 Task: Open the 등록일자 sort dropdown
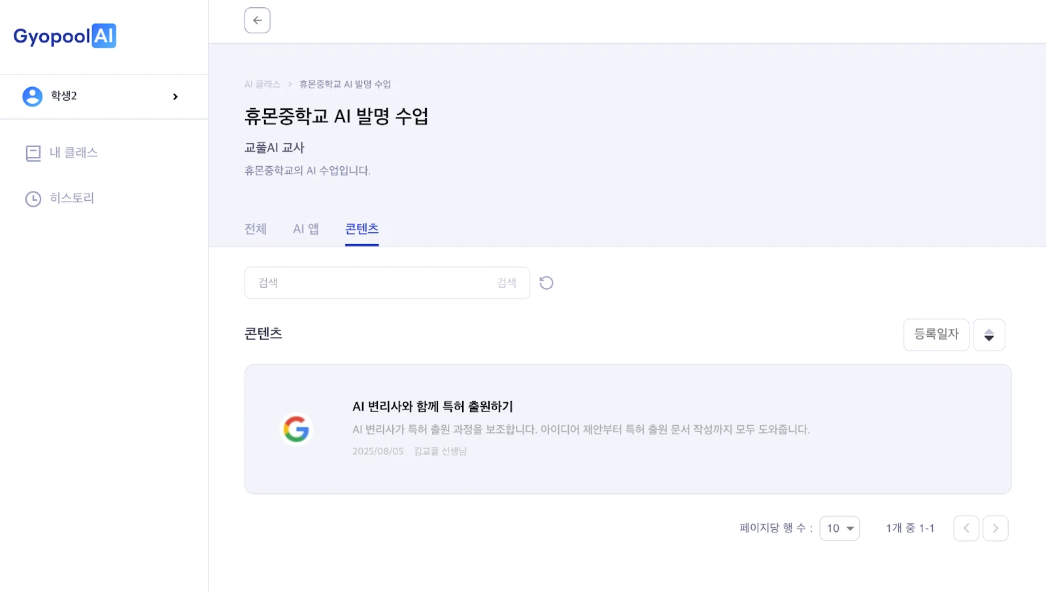(x=936, y=334)
